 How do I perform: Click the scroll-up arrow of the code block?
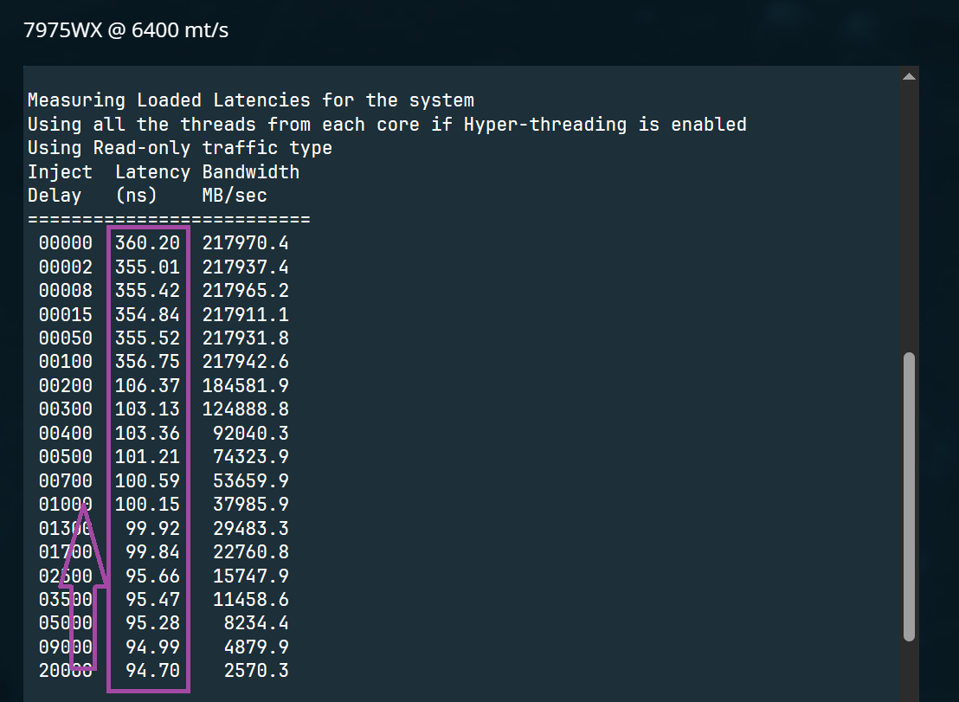(x=908, y=77)
